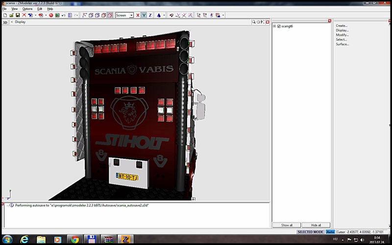Click the Hide all button
Viewport: 392px width, 245px height.
(317, 225)
